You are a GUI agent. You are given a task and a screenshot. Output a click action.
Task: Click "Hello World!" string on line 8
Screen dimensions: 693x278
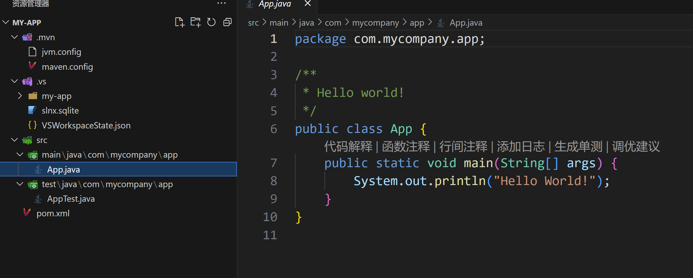544,181
